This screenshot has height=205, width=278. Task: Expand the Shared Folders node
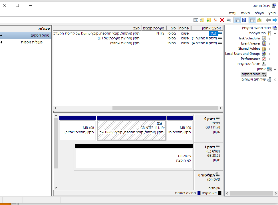pos(269,49)
